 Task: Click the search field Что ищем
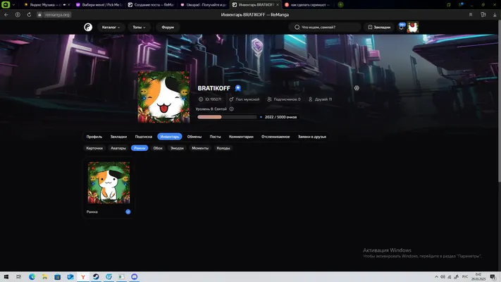pyautogui.click(x=326, y=27)
